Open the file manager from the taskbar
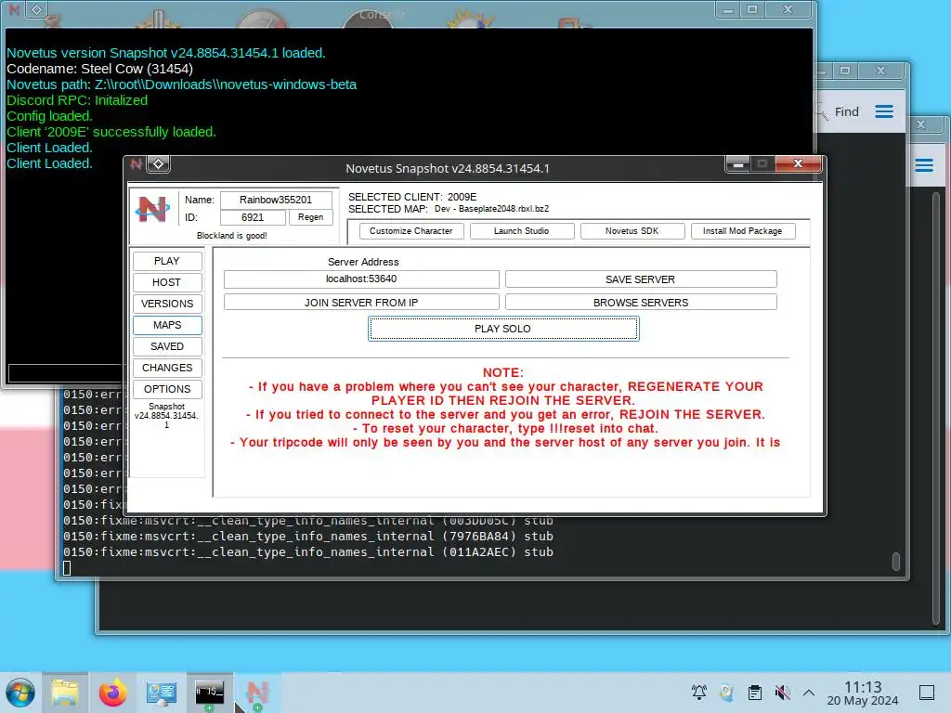 click(x=65, y=693)
